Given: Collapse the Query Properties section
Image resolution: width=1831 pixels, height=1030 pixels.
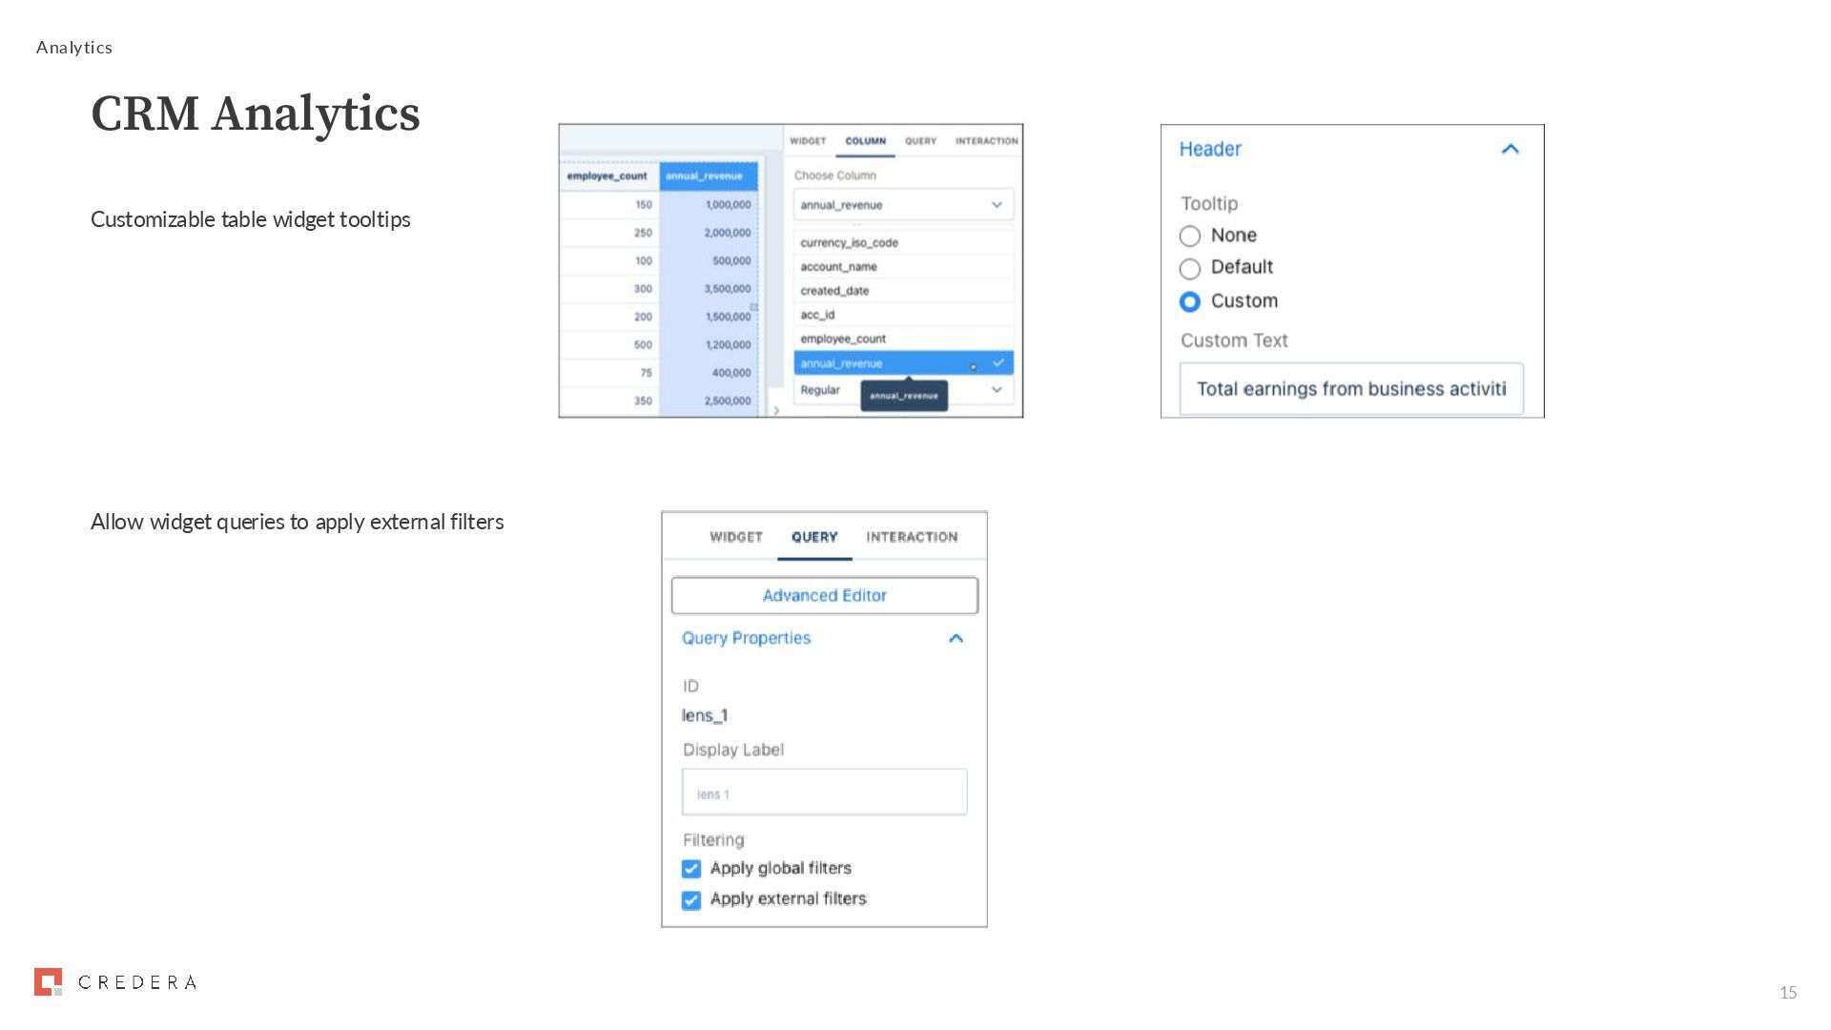Looking at the screenshot, I should 956,638.
